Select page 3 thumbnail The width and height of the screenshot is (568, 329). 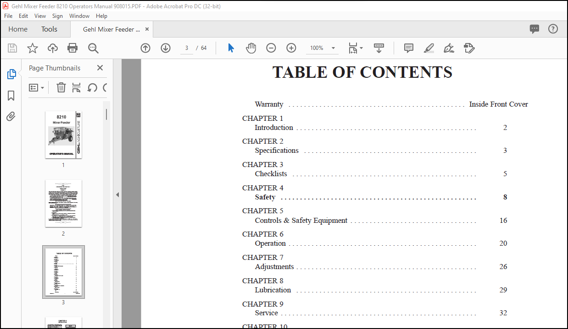pos(63,272)
